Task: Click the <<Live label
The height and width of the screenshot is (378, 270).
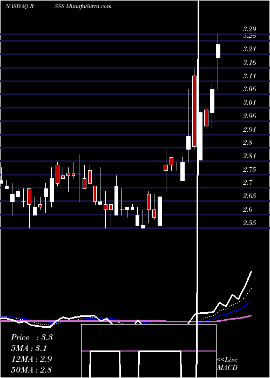Action: [227, 360]
